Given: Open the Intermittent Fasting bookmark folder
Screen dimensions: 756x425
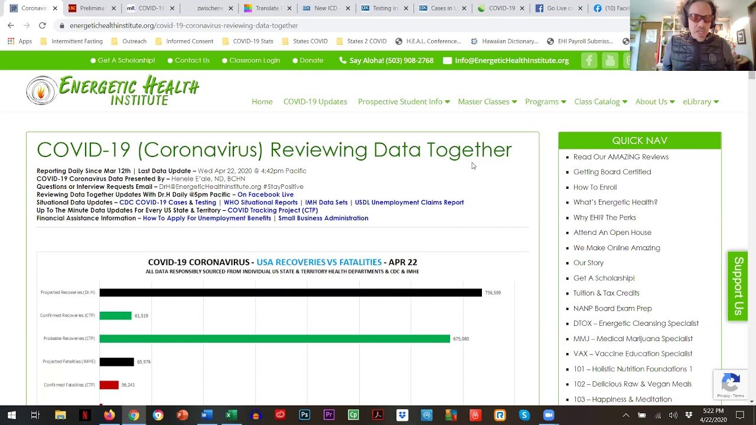Looking at the screenshot, I should coord(71,41).
